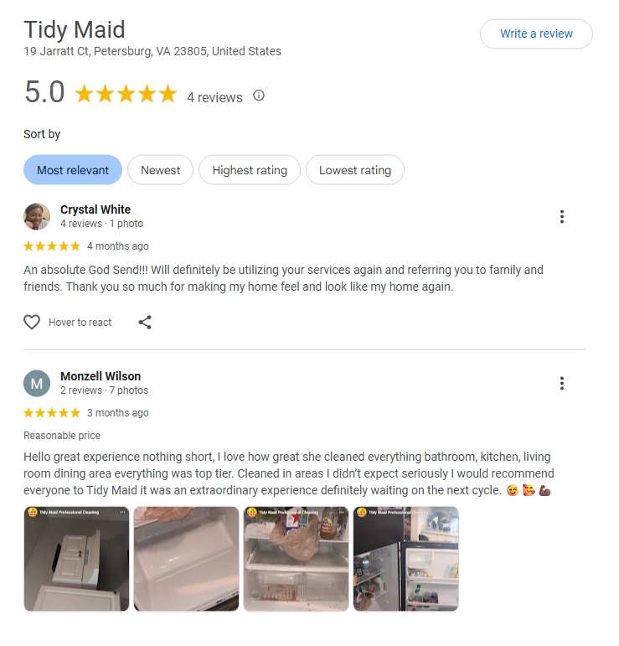View the fridge drawer close-up photo
619x646 pixels.
[x=186, y=559]
